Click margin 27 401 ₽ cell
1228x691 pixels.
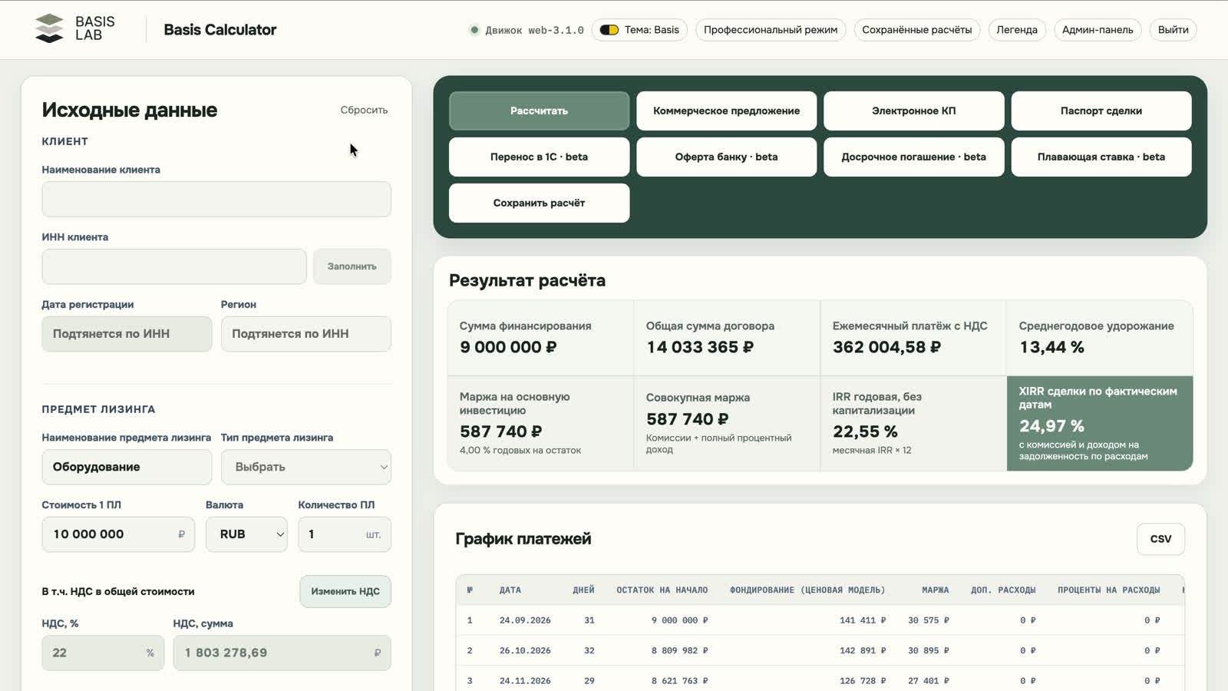[x=929, y=681]
